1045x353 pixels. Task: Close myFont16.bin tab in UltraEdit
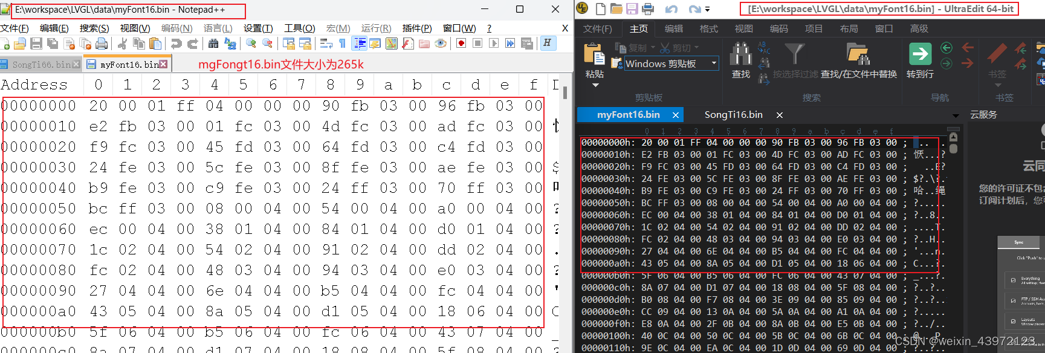click(x=676, y=115)
